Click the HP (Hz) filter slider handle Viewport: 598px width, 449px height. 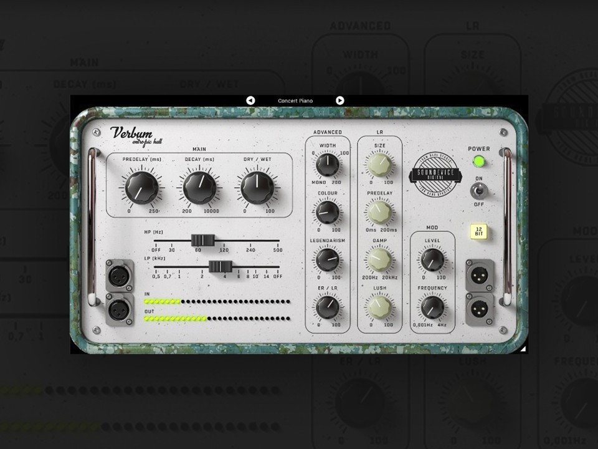[203, 240]
